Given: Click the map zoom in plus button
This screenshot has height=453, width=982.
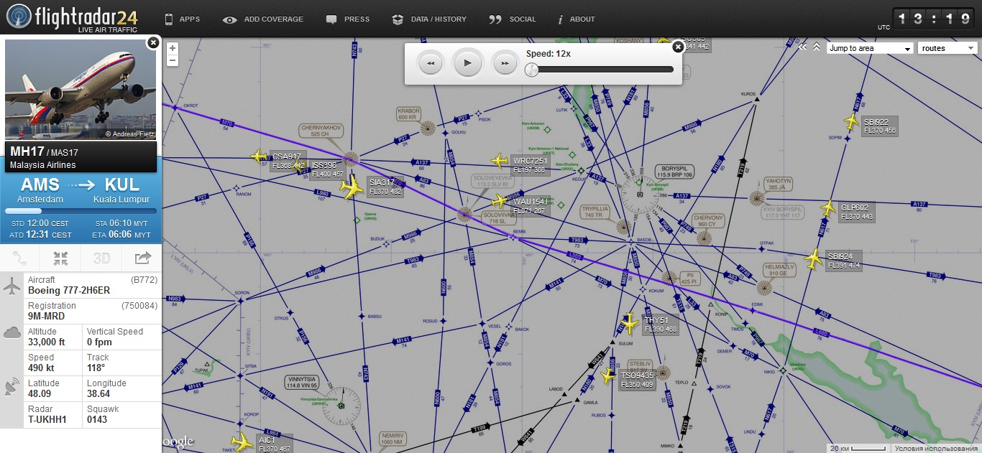Looking at the screenshot, I should (x=173, y=49).
